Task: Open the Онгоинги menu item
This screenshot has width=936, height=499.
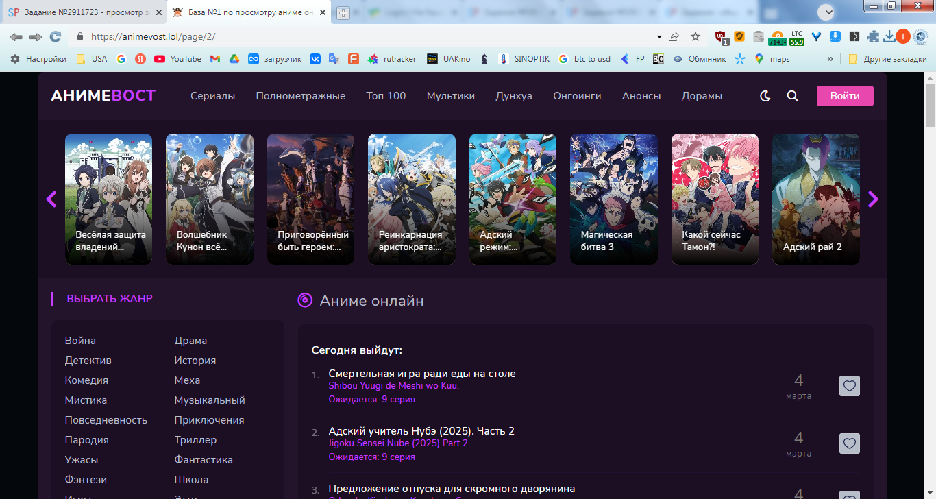Action: (577, 96)
